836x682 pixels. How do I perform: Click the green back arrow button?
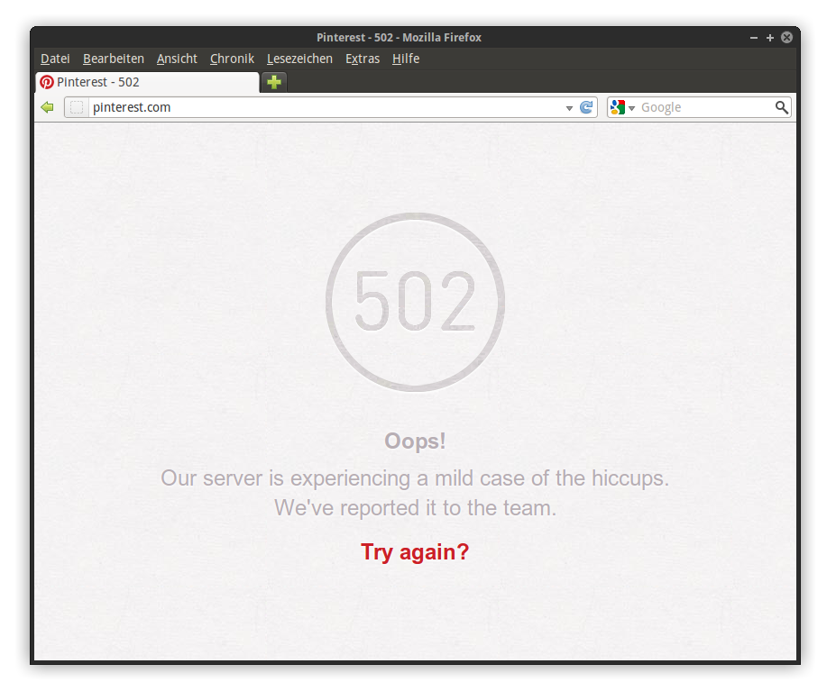(x=48, y=107)
